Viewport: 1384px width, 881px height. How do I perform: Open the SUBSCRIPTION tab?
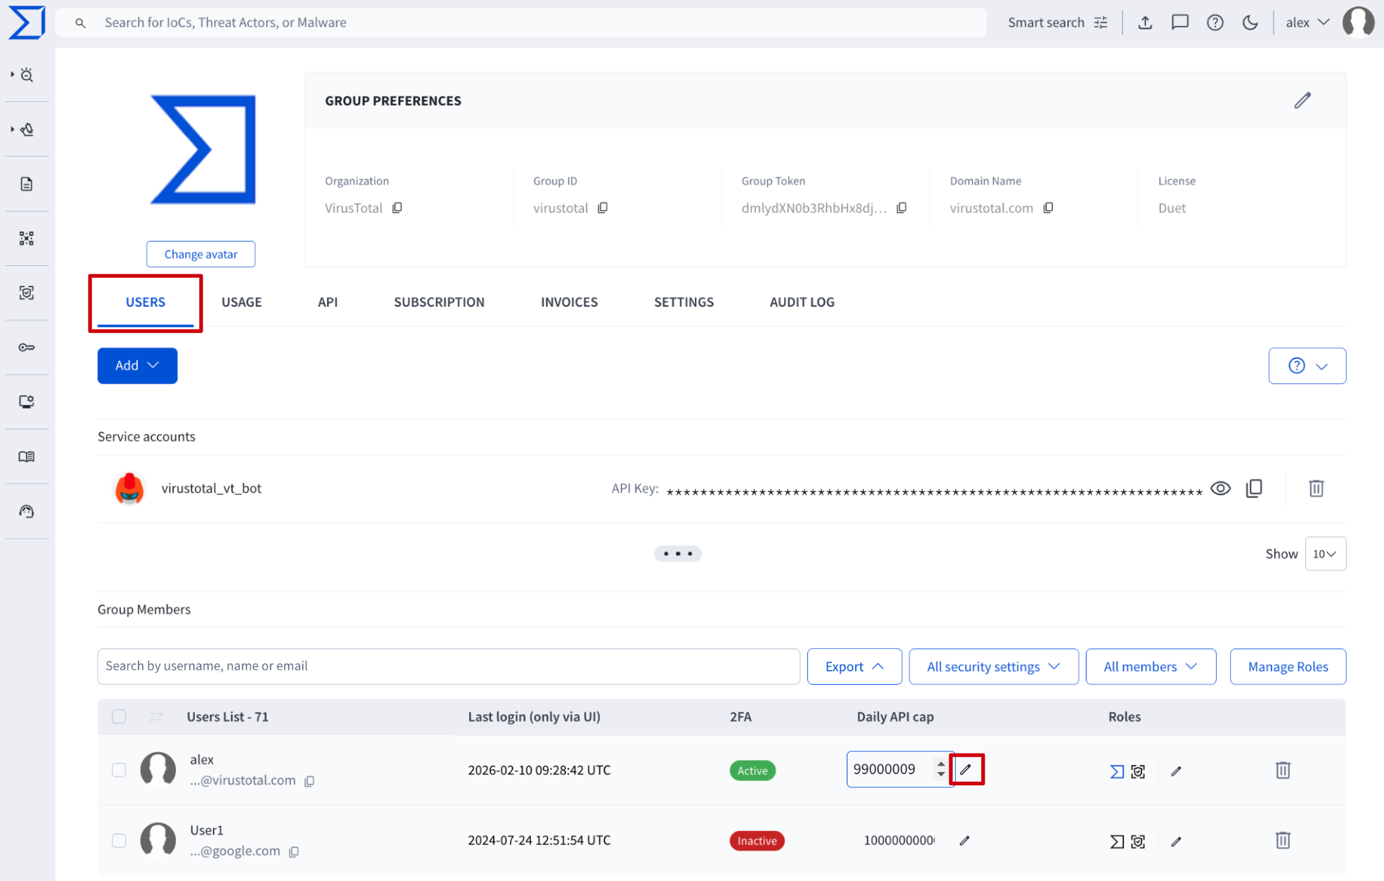click(x=439, y=302)
